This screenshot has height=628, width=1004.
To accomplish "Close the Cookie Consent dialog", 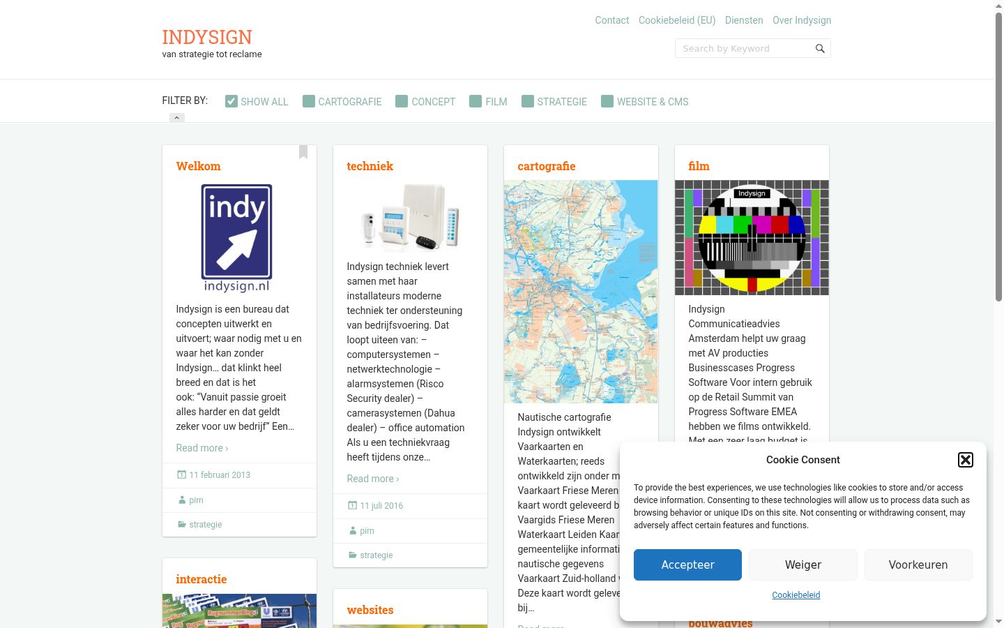I will (966, 460).
